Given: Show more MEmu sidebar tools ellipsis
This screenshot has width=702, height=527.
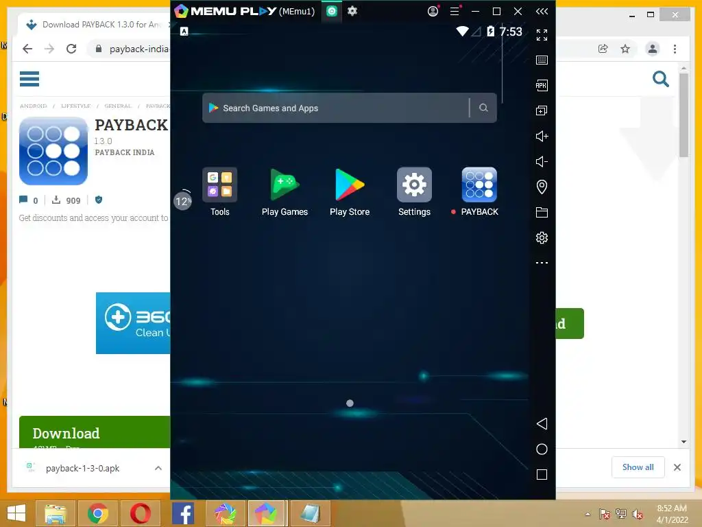Looking at the screenshot, I should pyautogui.click(x=542, y=263).
